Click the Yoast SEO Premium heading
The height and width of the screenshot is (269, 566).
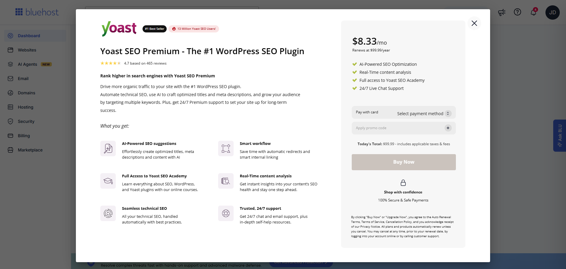tap(202, 51)
